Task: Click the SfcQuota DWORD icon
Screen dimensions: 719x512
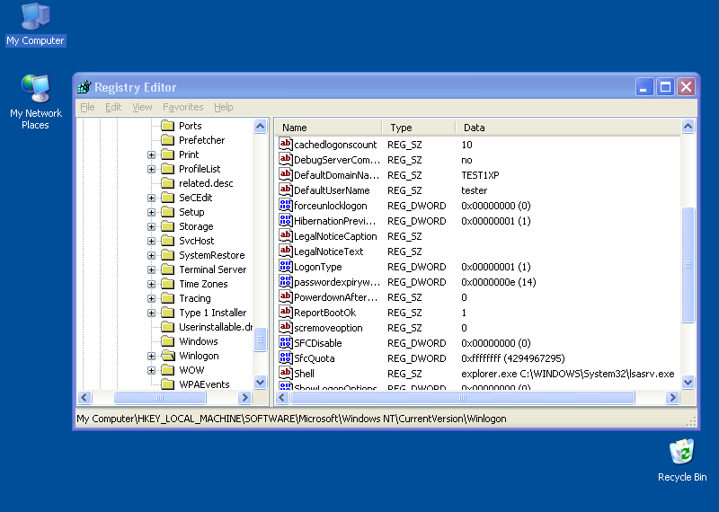Action: click(285, 358)
